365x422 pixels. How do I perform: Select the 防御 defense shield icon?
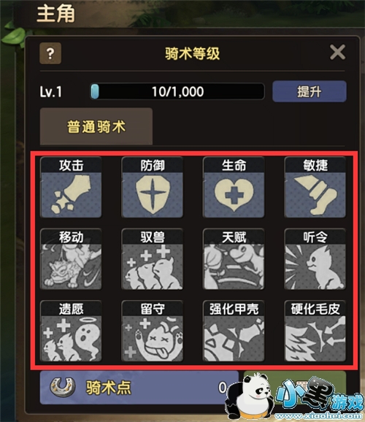(153, 188)
